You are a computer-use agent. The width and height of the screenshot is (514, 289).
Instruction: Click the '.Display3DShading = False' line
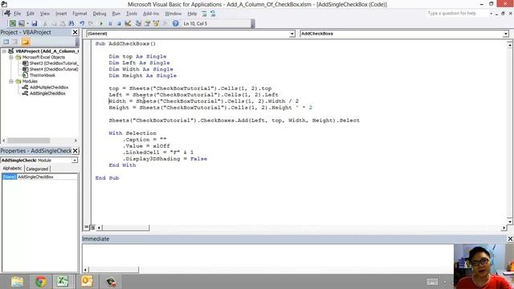click(x=165, y=159)
